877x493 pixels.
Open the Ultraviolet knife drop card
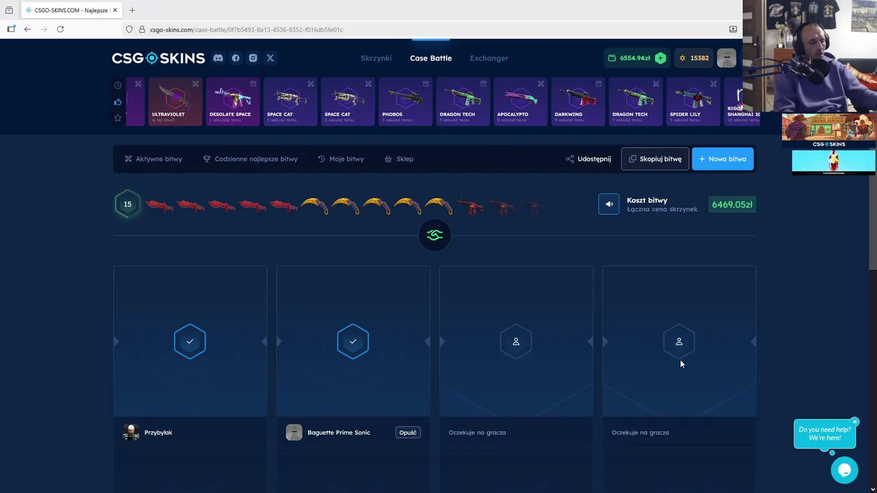(175, 101)
